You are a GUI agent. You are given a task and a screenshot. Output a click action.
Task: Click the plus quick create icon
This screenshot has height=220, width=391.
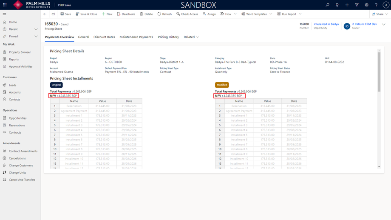[x=347, y=5]
